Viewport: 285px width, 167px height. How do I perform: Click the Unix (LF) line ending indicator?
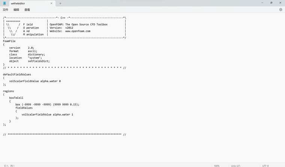click(x=235, y=166)
